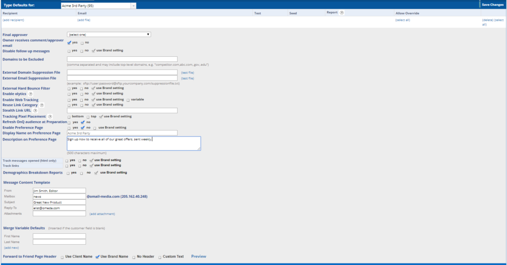Click test file for External Domain Suppression File

188,73
